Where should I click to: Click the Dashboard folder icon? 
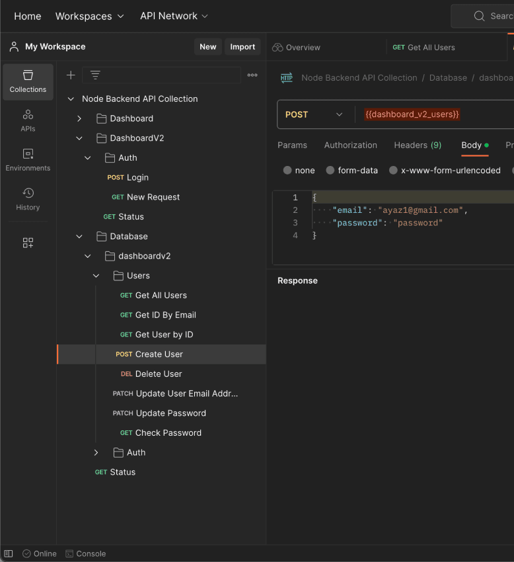101,118
